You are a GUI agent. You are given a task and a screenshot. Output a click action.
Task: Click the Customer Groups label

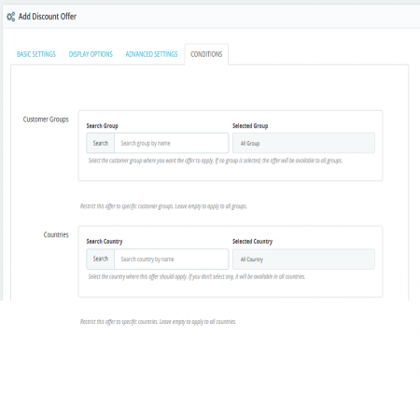[x=46, y=119]
